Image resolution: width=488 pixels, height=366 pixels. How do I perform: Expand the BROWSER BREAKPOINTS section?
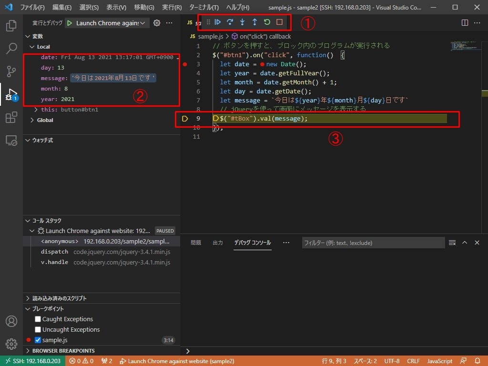click(27, 351)
